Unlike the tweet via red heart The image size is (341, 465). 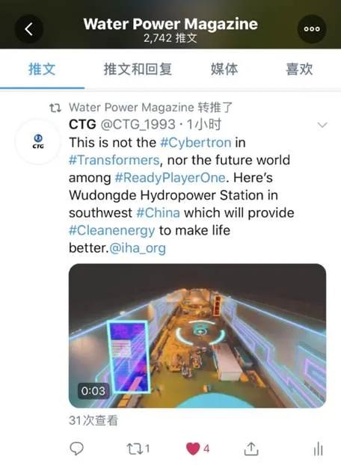[x=193, y=449]
